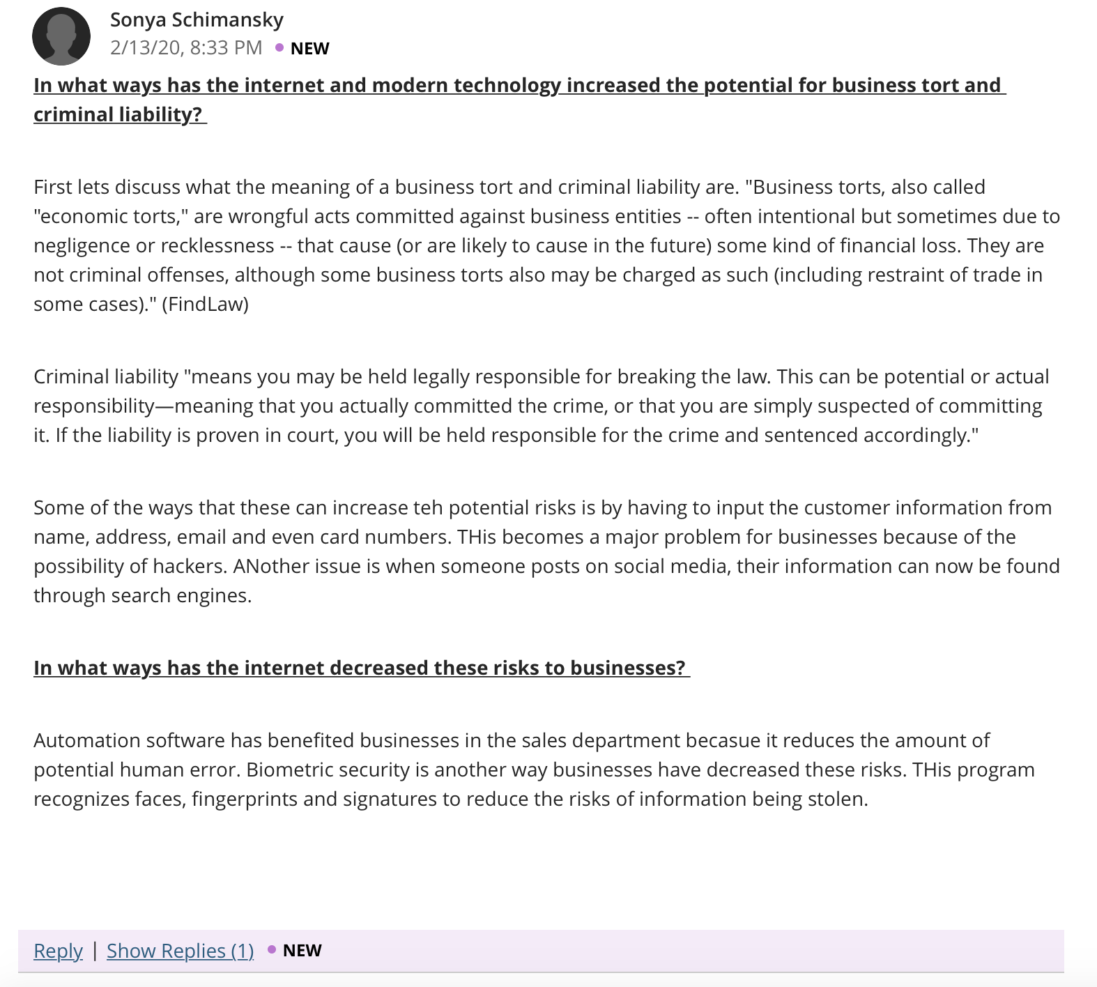The image size is (1097, 987).
Task: Click the NEW badge next to the timestamp
Action: 309,48
